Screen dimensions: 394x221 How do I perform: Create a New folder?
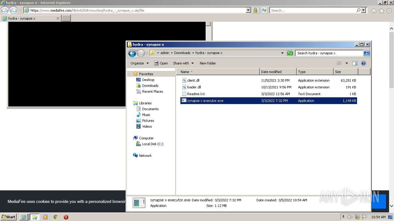coord(208,63)
